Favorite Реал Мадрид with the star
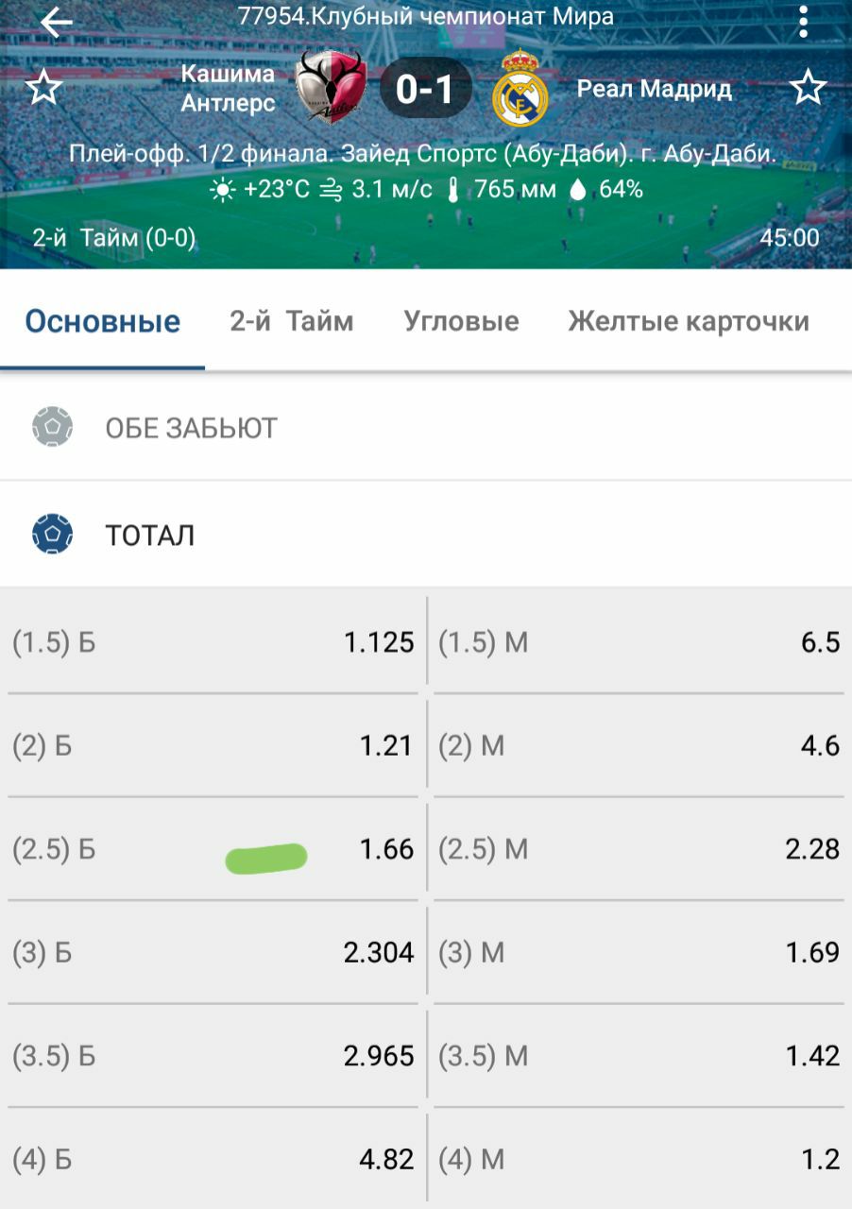The width and height of the screenshot is (852, 1209). (808, 89)
